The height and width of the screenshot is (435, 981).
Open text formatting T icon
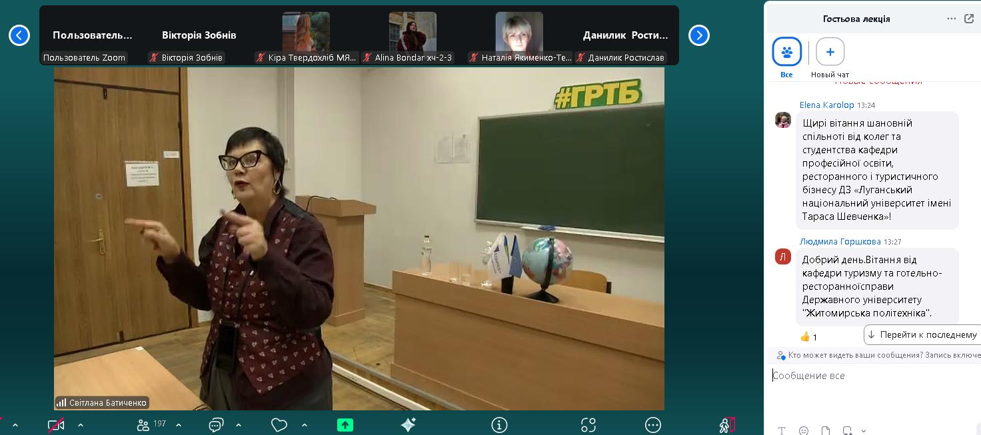pos(782,431)
